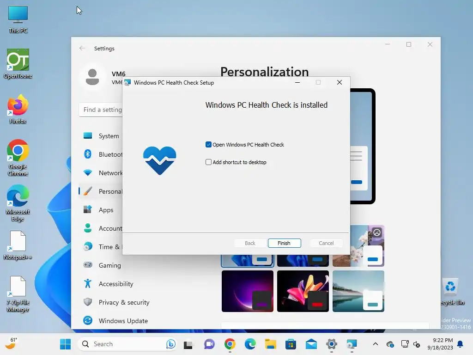Click the PC Health Check heart logo
Viewport: 473px width, 355px height.
tap(159, 160)
